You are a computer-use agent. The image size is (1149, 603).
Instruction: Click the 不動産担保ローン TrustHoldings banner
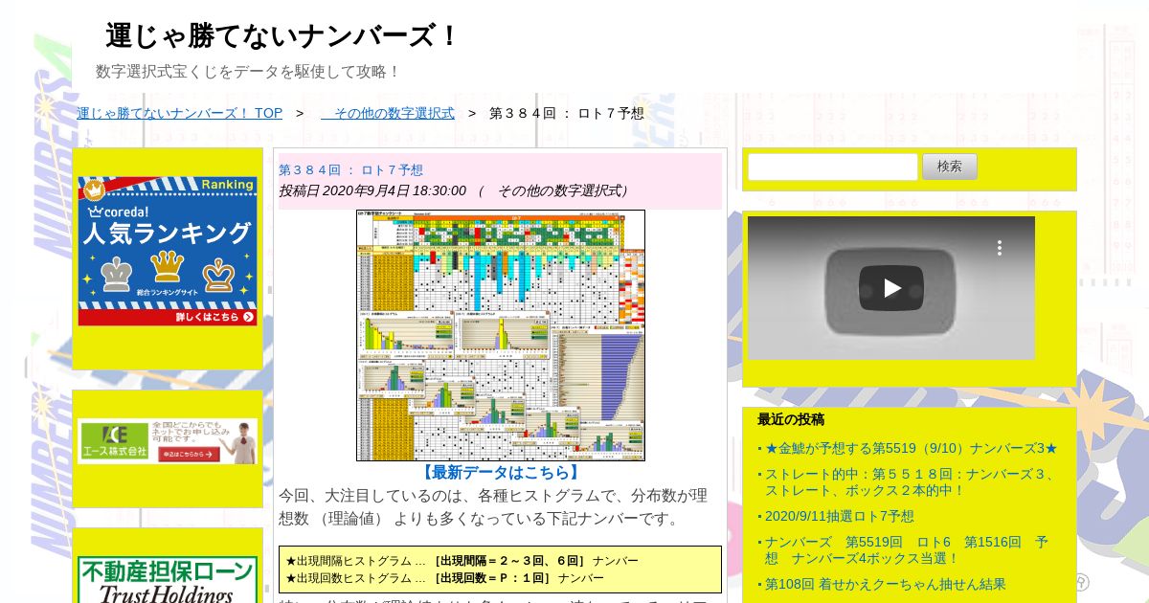[168, 580]
